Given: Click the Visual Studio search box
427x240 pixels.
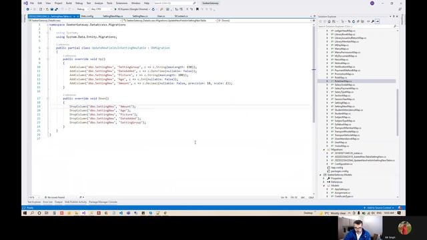Looking at the screenshot, I should pos(174,3).
